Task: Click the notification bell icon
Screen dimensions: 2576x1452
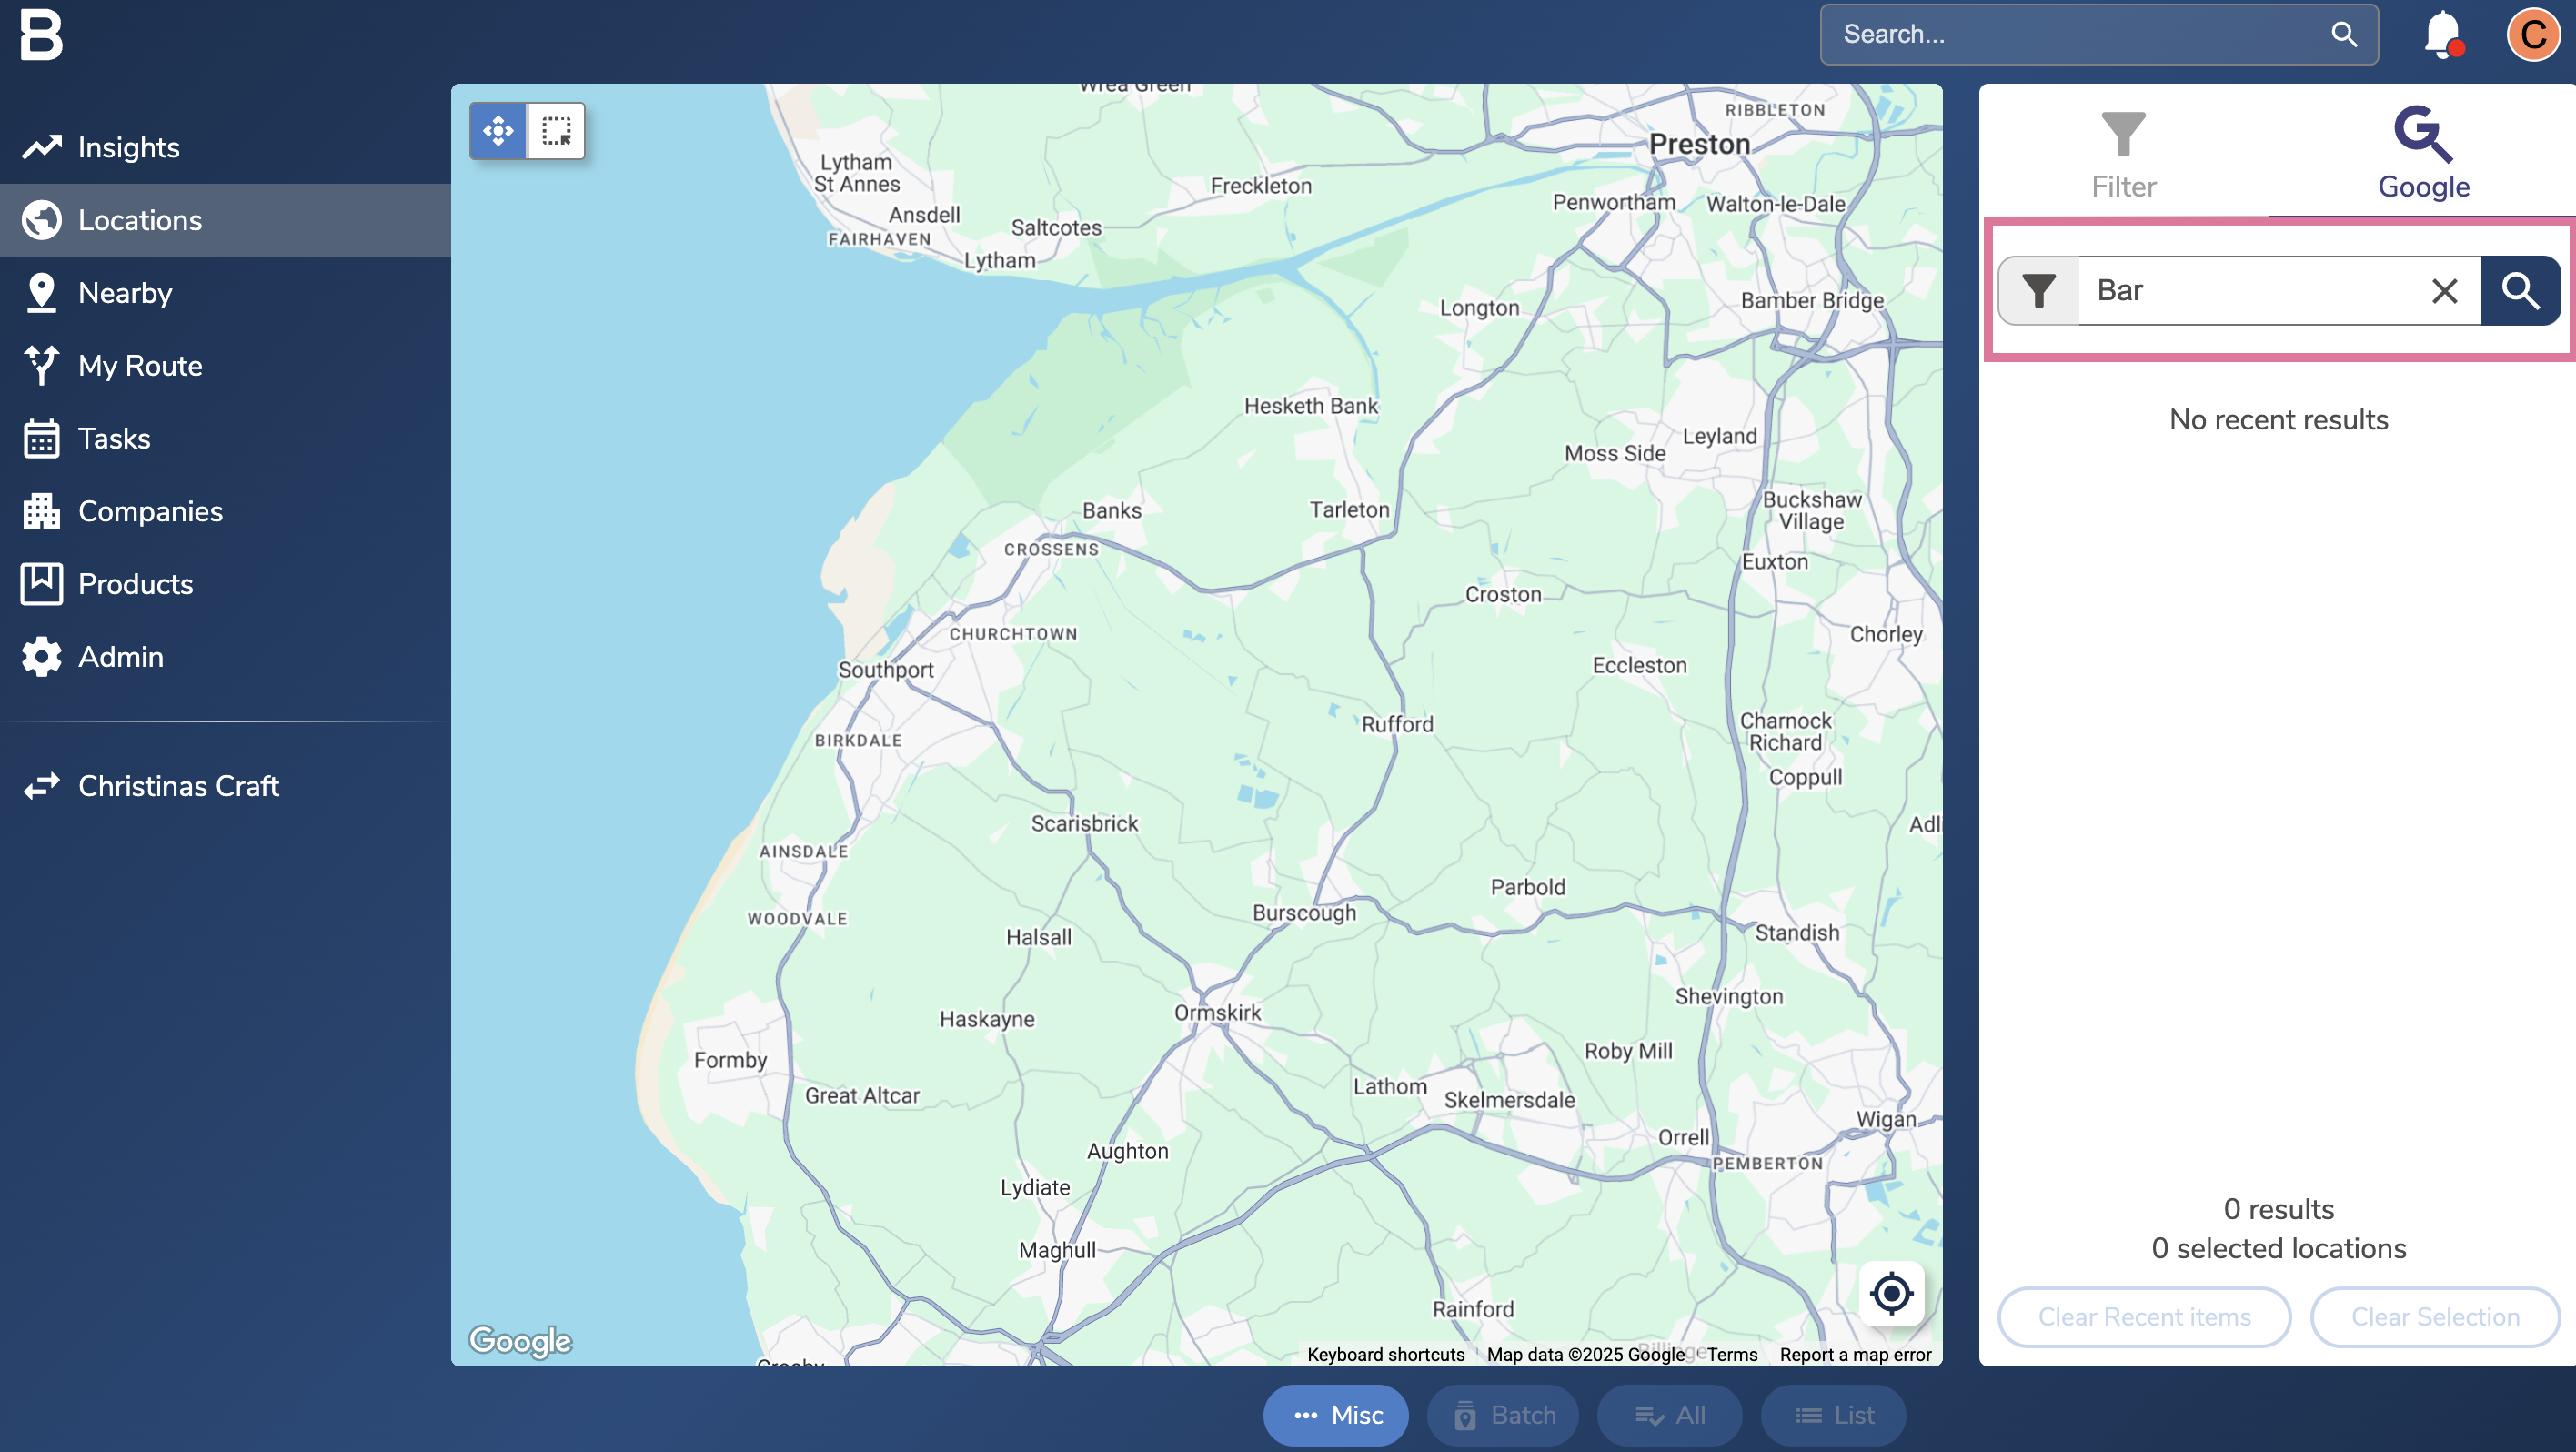Action: [2441, 35]
